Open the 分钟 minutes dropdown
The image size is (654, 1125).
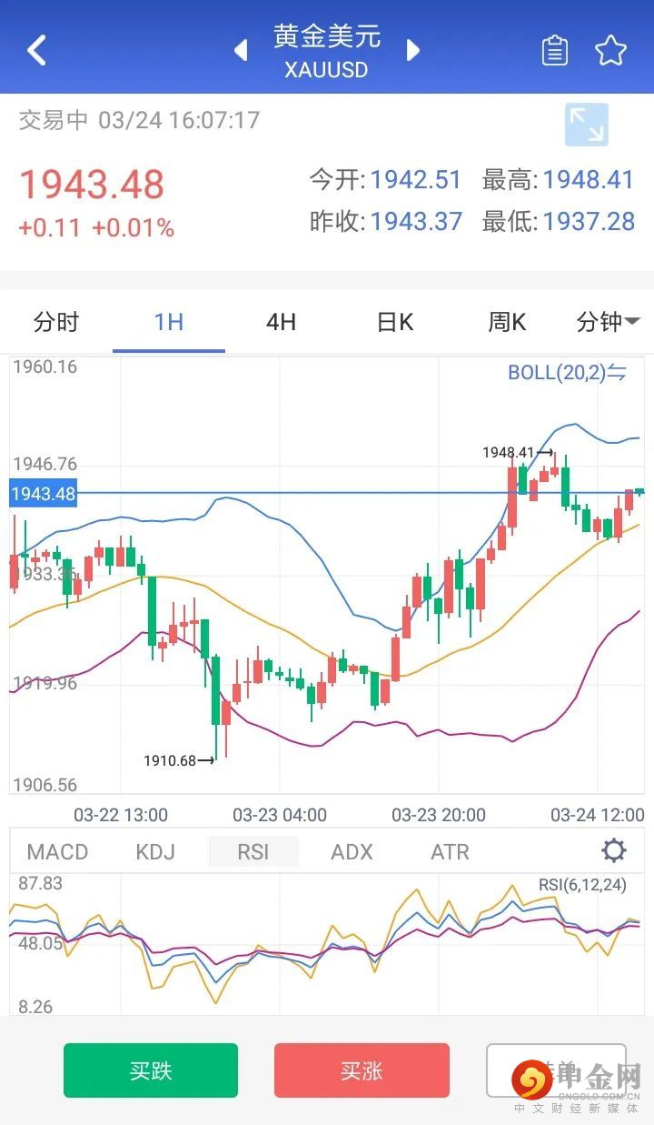point(608,322)
